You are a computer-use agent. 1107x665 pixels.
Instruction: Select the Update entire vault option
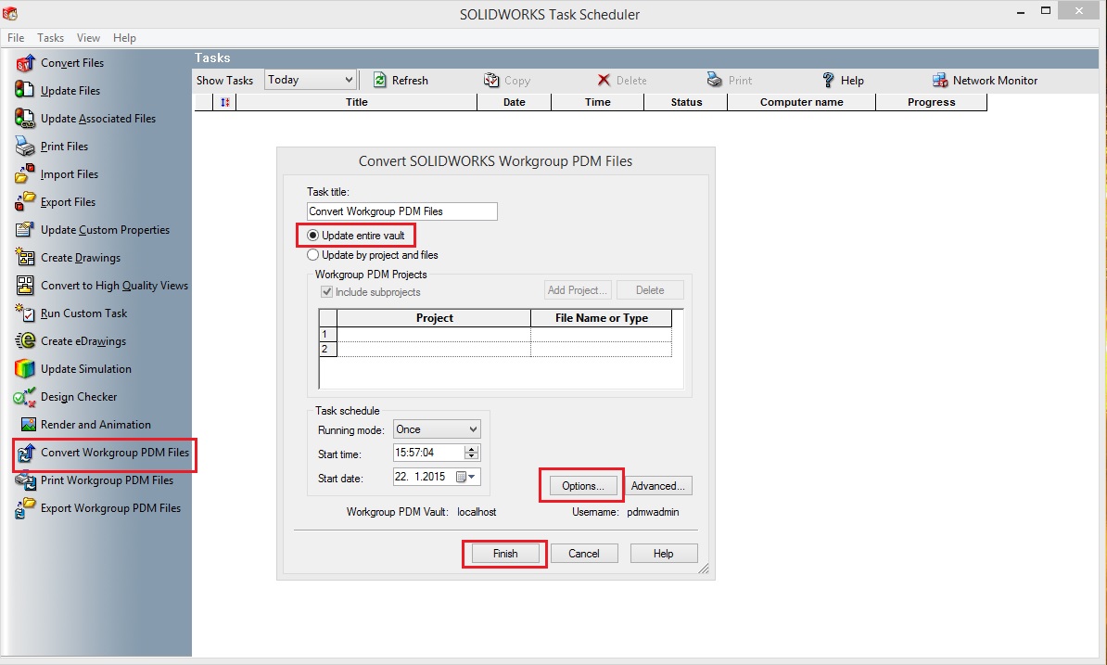313,236
